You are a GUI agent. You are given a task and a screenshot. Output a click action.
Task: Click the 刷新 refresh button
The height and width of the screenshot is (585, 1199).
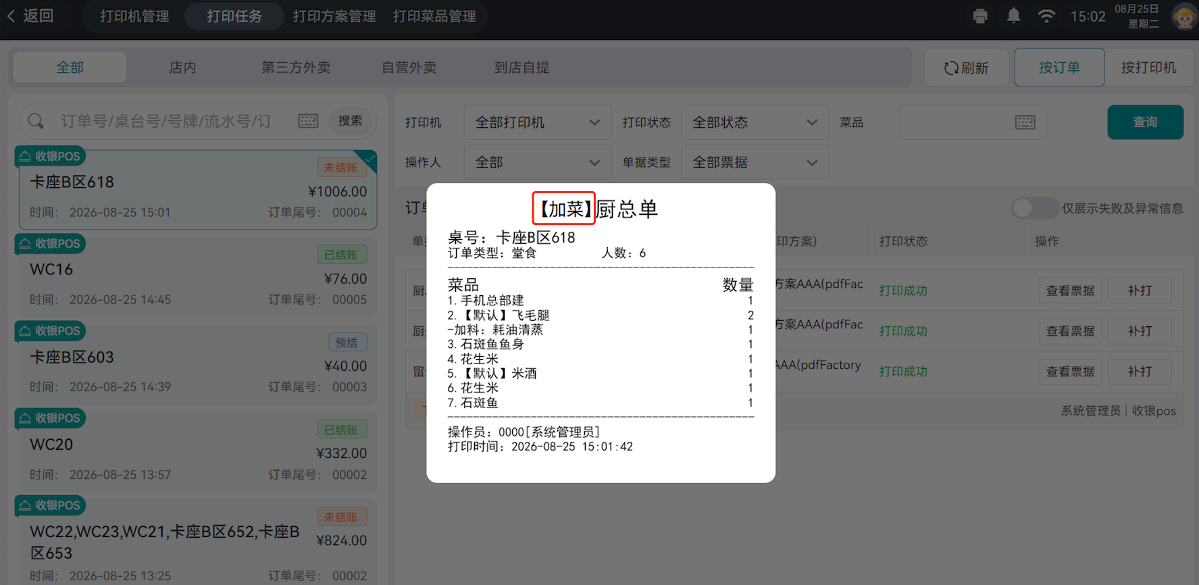(x=967, y=68)
